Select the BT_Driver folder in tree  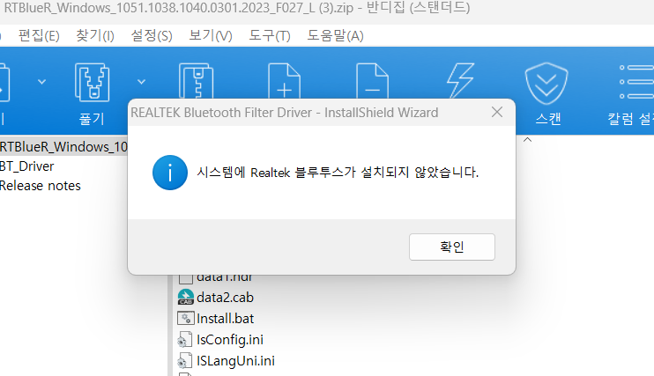27,166
